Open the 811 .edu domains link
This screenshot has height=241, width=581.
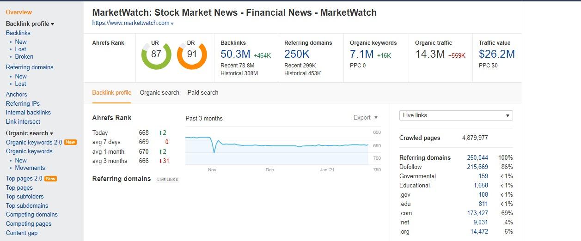coord(483,204)
